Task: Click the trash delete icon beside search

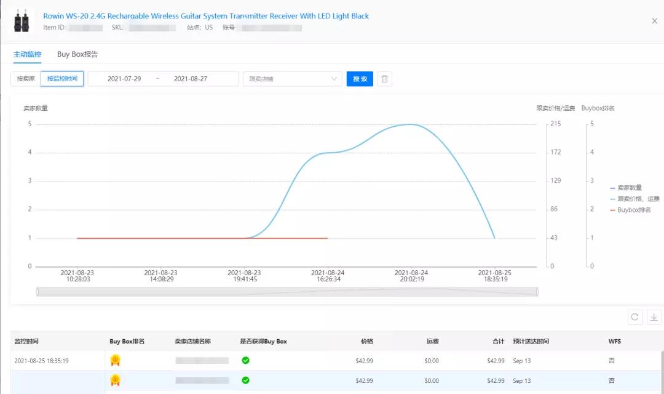Action: (x=384, y=79)
